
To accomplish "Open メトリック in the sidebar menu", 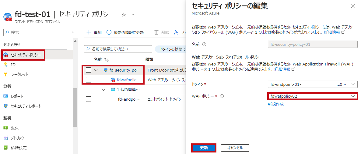I will coord(17,138).
